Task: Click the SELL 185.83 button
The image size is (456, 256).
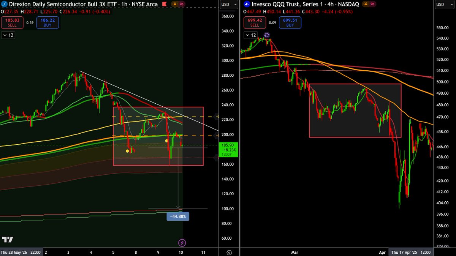Action: click(11, 22)
